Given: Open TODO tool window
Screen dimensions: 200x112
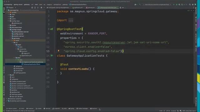Looking at the screenshot, I should (x=22, y=109).
